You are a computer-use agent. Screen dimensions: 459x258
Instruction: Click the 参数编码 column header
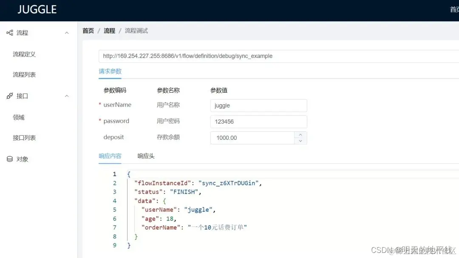click(115, 91)
